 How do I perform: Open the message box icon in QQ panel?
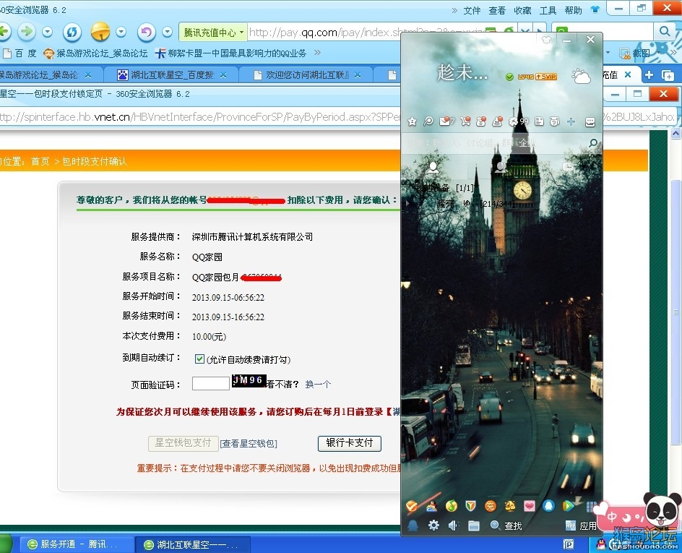(x=590, y=122)
